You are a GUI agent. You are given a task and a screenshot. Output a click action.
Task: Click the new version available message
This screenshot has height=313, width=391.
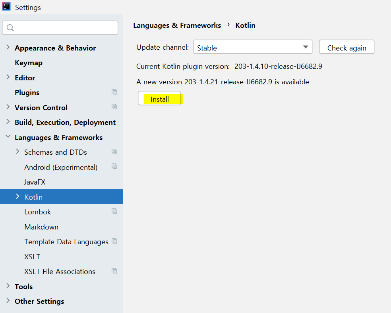(223, 82)
